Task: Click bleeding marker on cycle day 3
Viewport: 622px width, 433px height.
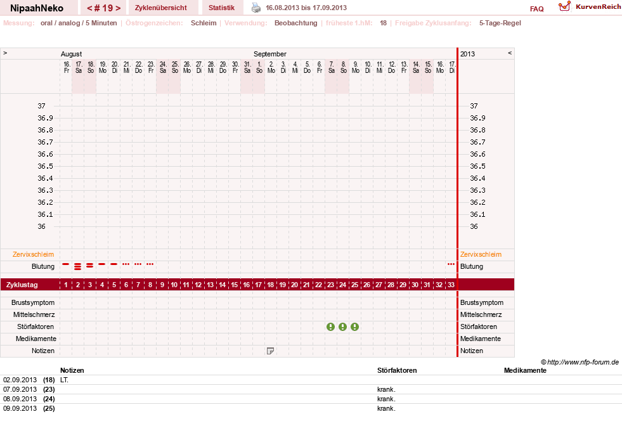Action: coord(90,265)
